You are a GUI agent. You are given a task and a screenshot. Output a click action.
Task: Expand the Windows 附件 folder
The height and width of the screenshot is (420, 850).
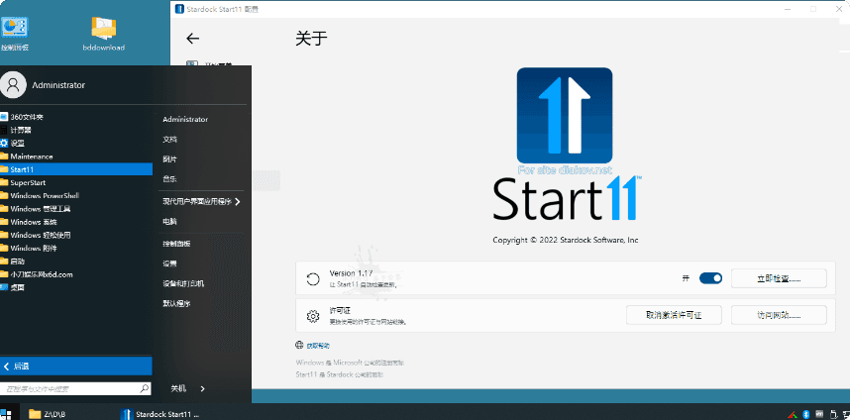click(76, 249)
